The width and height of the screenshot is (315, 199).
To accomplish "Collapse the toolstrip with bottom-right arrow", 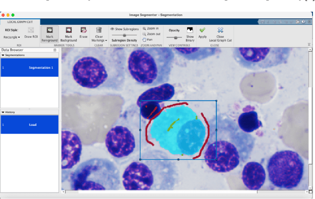I will [309, 44].
